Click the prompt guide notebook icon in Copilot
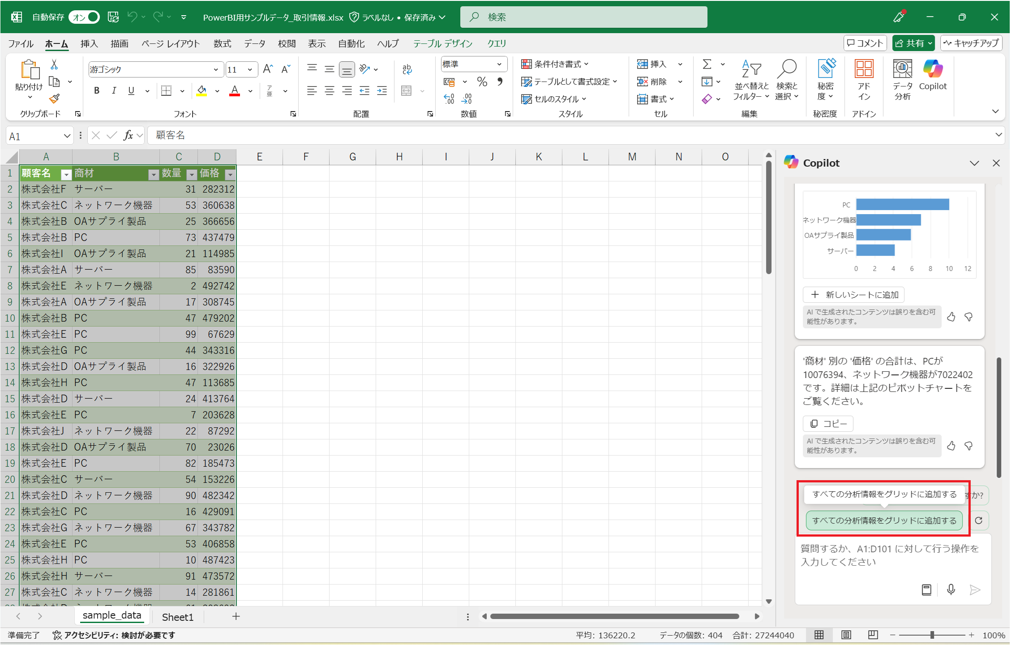The height and width of the screenshot is (645, 1011). click(926, 589)
